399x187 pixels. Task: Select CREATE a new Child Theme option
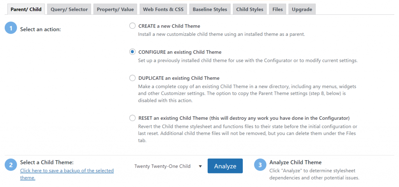point(132,26)
